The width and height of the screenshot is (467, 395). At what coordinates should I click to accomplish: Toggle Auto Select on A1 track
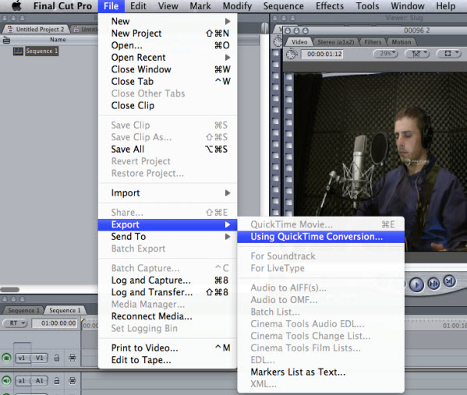[x=72, y=381]
